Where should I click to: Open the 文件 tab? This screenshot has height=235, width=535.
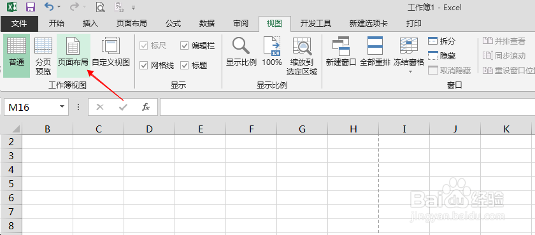coord(19,24)
